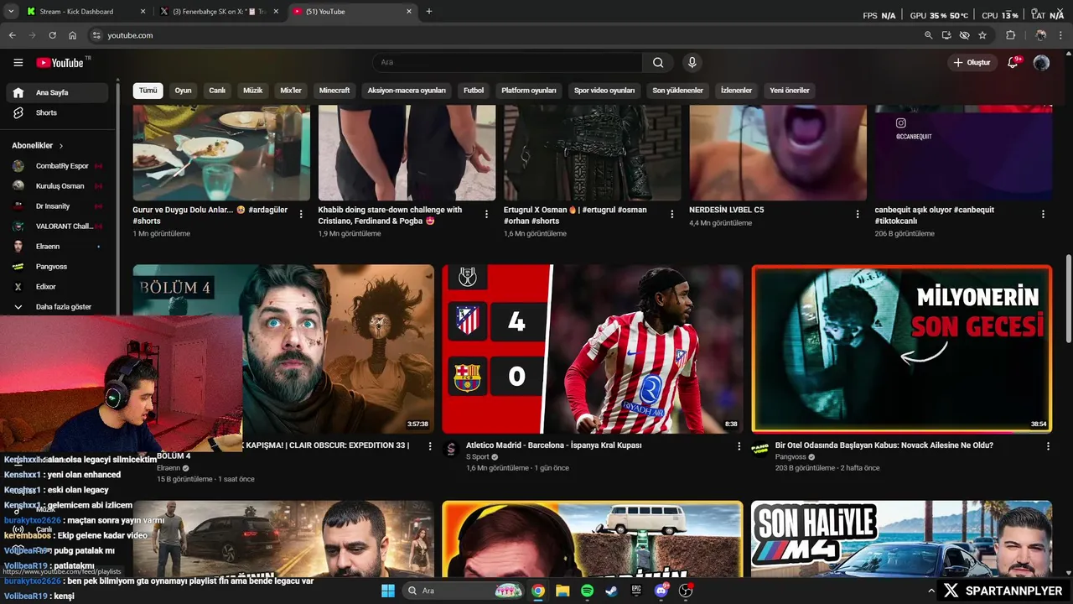1073x604 pixels.
Task: Open more options for NERDESİN LVBEL C5
Action: point(858,214)
